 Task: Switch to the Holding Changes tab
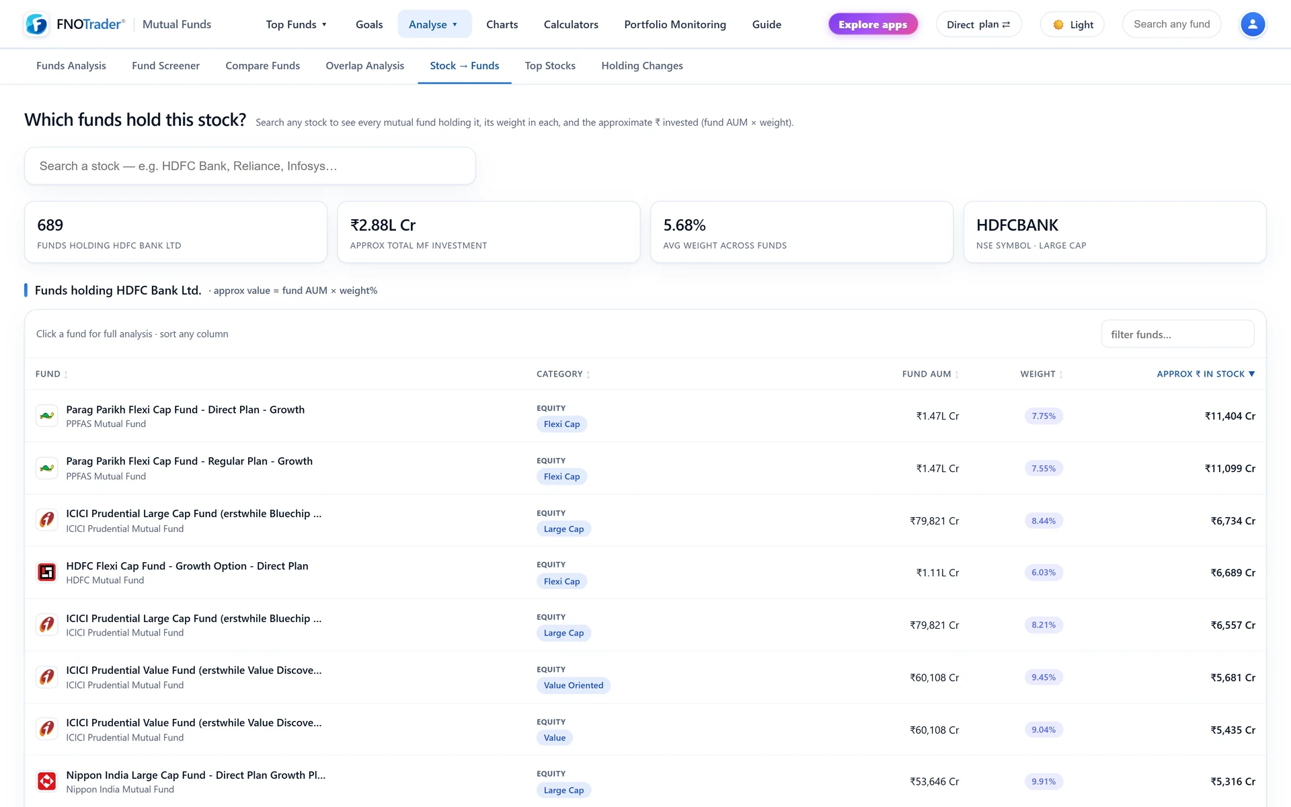(x=642, y=66)
